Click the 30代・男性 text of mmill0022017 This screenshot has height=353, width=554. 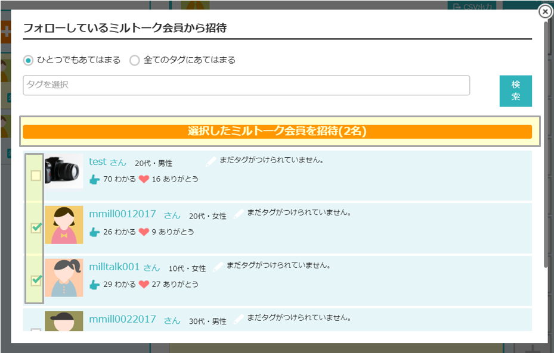coord(208,321)
